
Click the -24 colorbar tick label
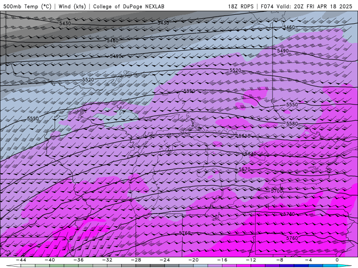(x=165, y=260)
